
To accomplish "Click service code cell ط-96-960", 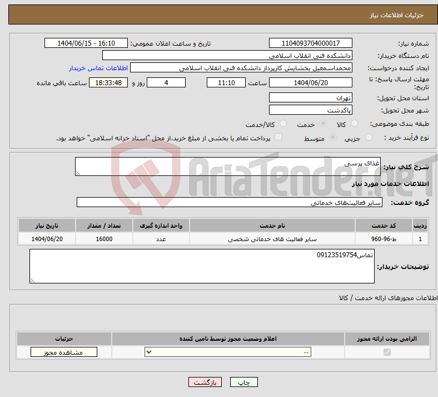I will click(x=384, y=239).
